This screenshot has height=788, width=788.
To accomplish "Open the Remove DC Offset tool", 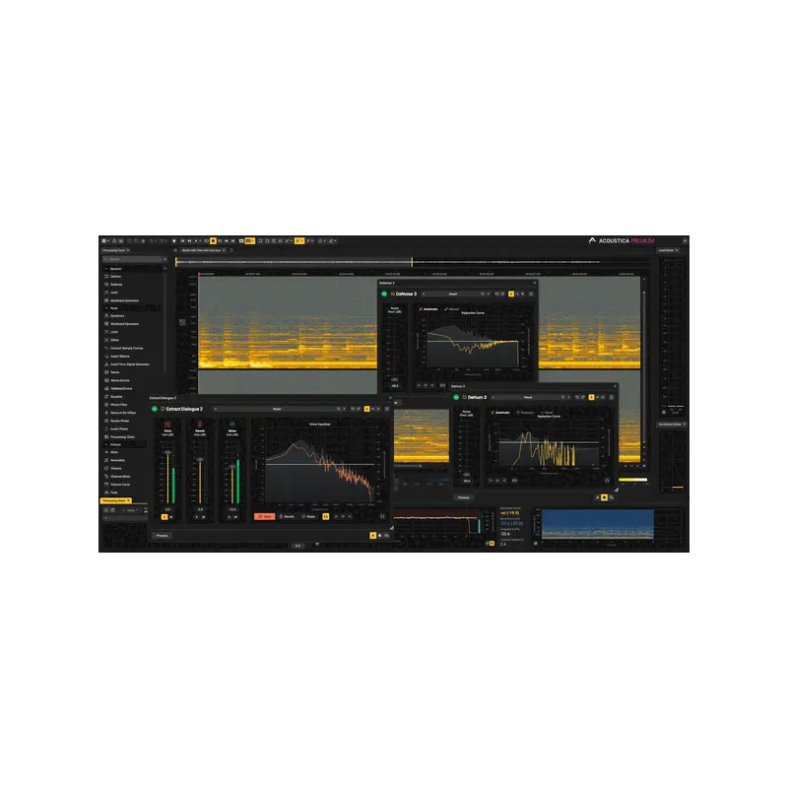I will click(123, 413).
